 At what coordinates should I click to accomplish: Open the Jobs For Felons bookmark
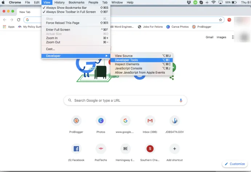coord(151,27)
